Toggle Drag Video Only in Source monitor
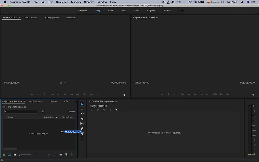Image resolution: width=259 pixels, height=162 pixels. [61, 83]
